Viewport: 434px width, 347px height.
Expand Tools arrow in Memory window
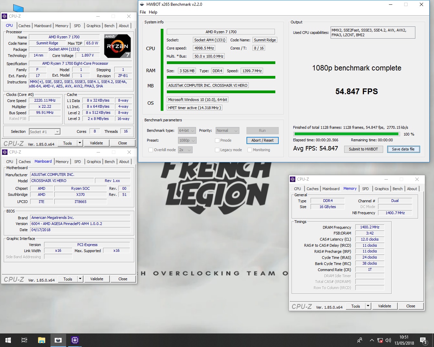[368, 306]
